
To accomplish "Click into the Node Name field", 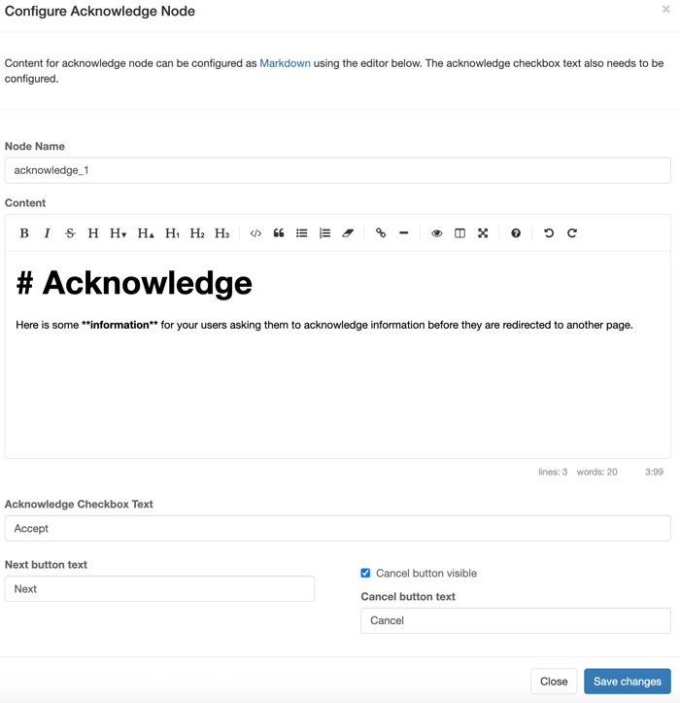I will coord(337,170).
